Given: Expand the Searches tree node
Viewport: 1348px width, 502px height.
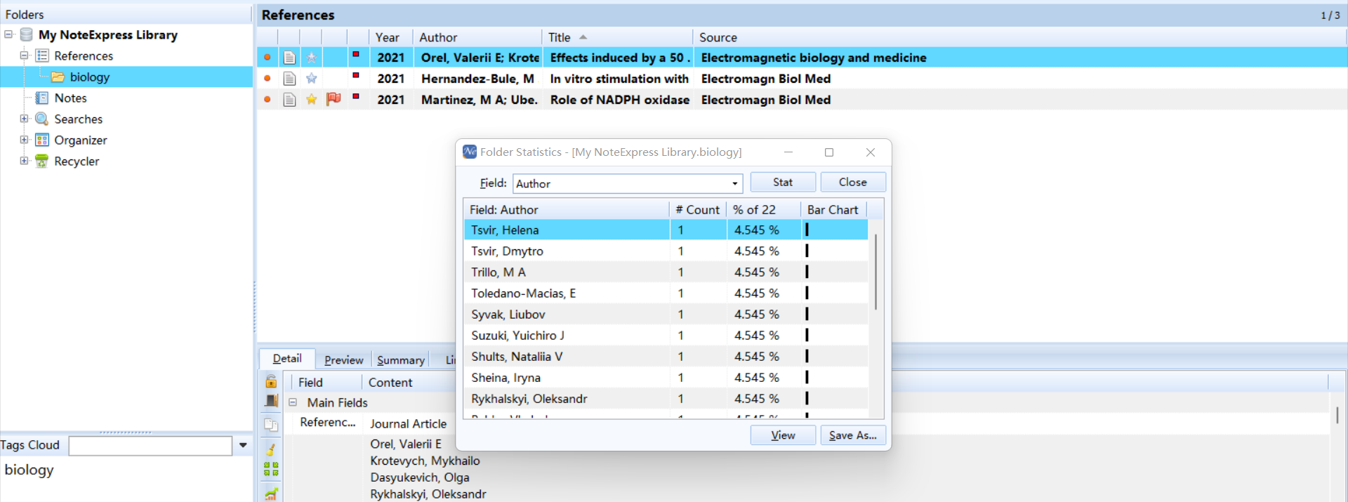Looking at the screenshot, I should pos(24,119).
